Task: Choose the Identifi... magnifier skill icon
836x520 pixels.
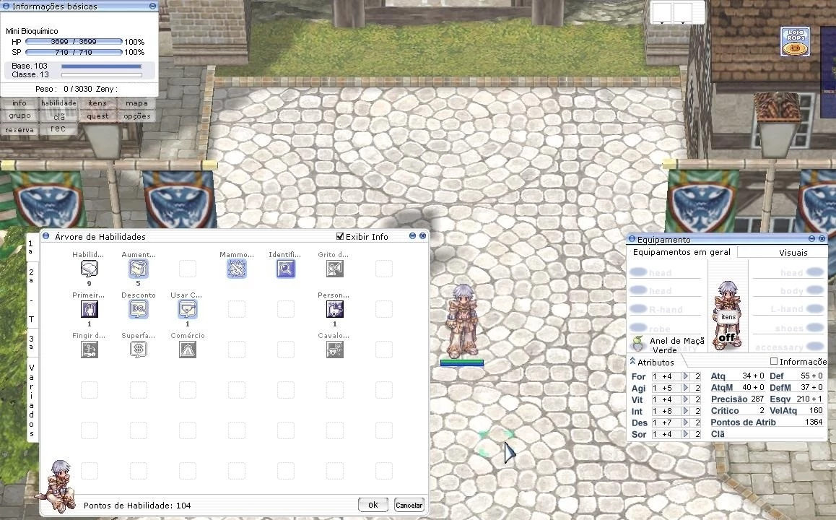Action: (286, 269)
